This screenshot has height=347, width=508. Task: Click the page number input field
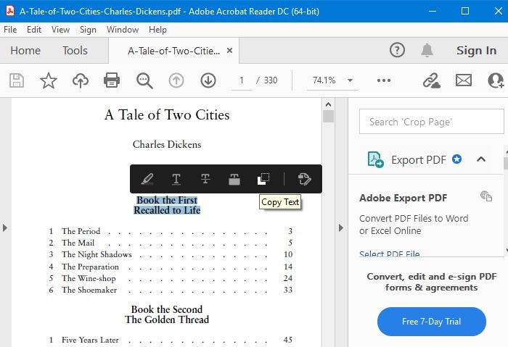tap(242, 80)
